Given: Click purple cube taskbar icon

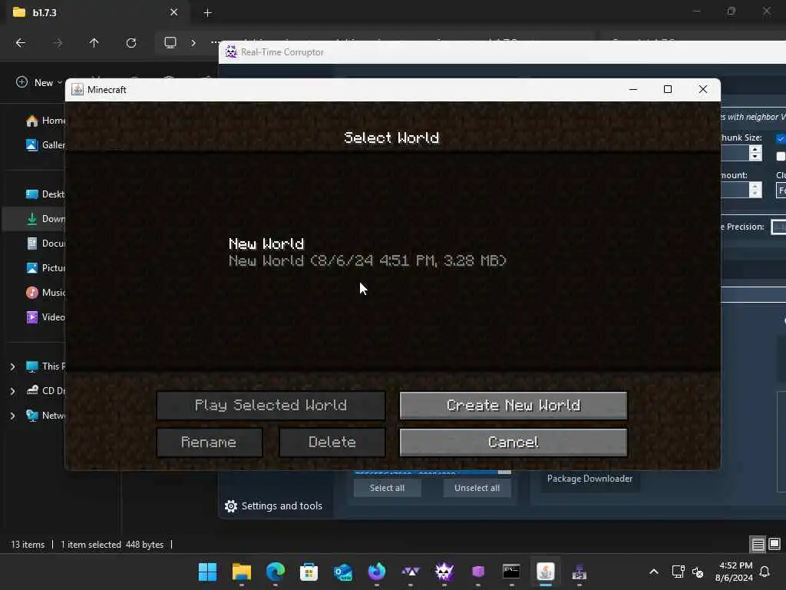Looking at the screenshot, I should pos(477,572).
